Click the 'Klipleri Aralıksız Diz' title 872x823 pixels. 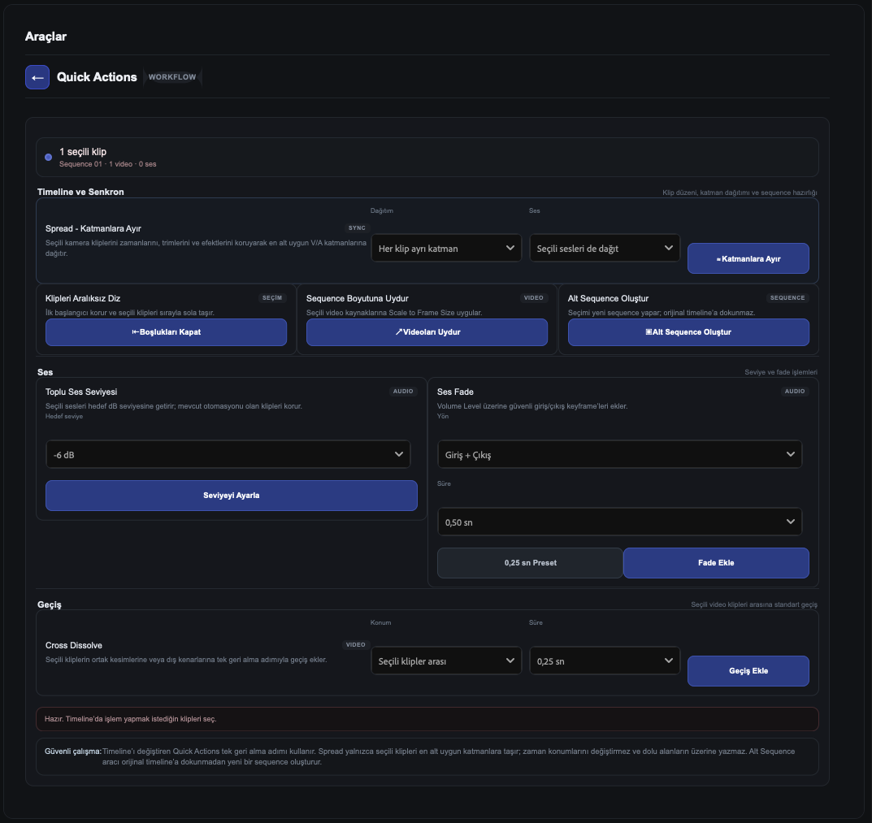pyautogui.click(x=83, y=299)
